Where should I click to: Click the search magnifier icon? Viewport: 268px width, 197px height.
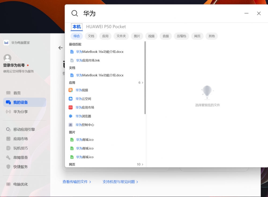[75, 13]
